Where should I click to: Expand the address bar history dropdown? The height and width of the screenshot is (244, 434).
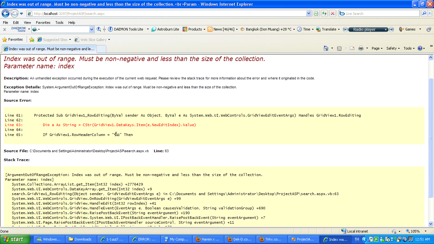[309, 14]
